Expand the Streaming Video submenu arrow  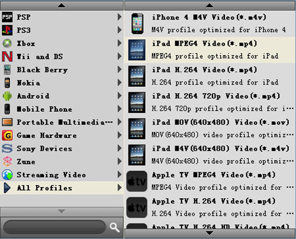[120, 175]
